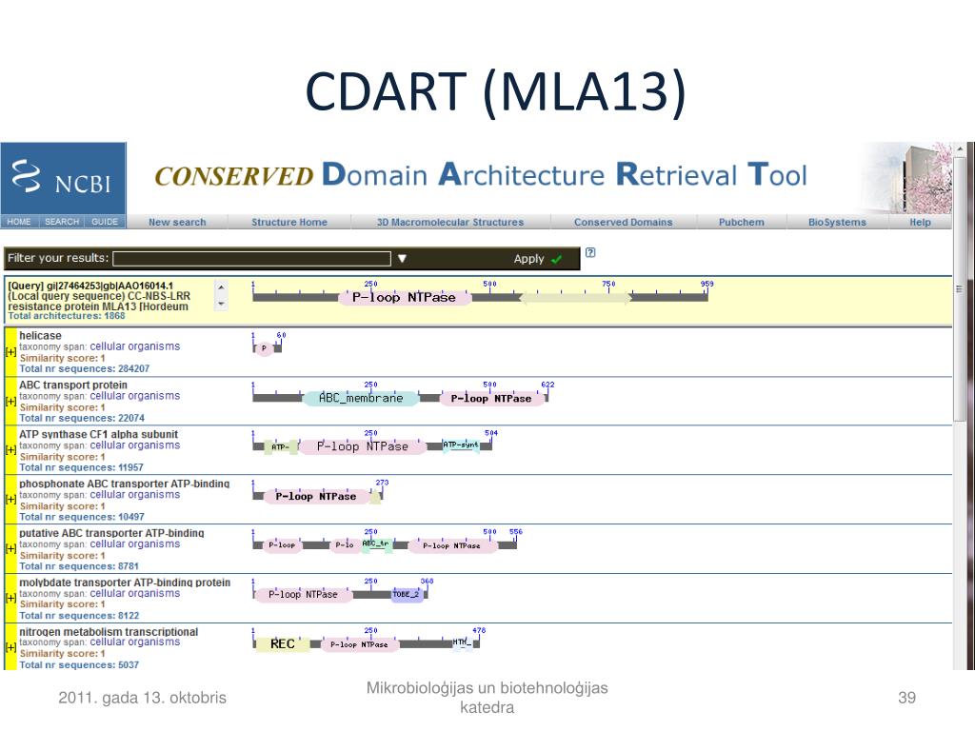975x731 pixels.
Task: Click the NCBI logo
Action: [x=64, y=178]
